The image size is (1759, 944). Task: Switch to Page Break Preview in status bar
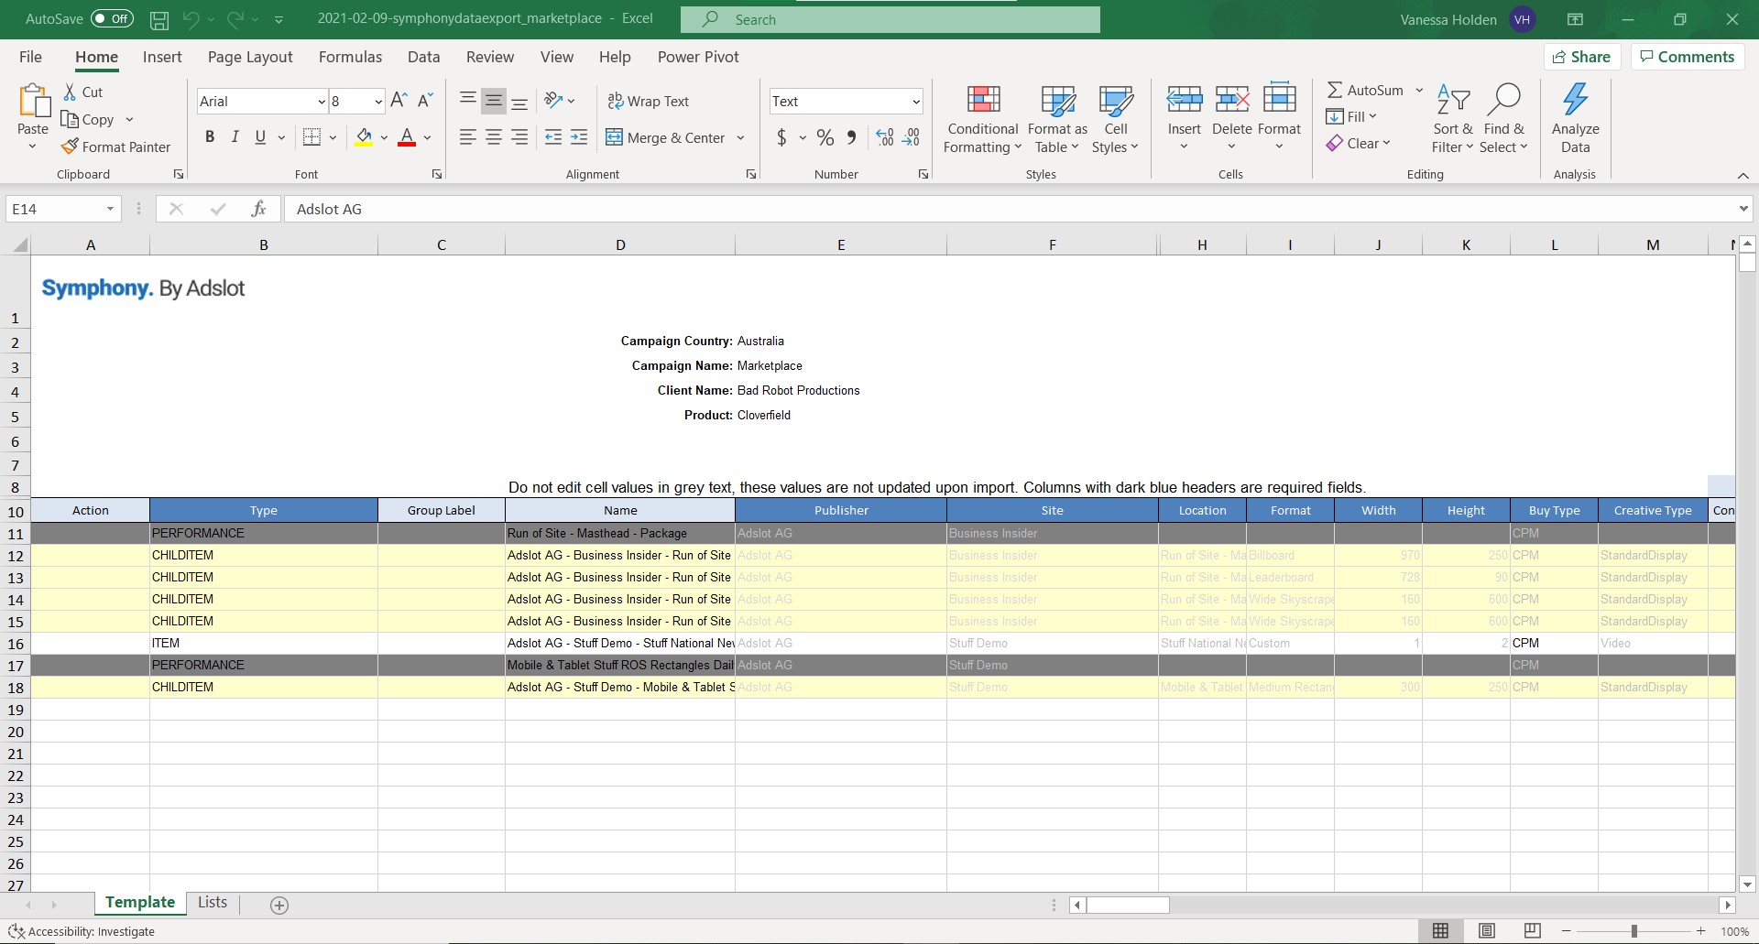pyautogui.click(x=1533, y=930)
